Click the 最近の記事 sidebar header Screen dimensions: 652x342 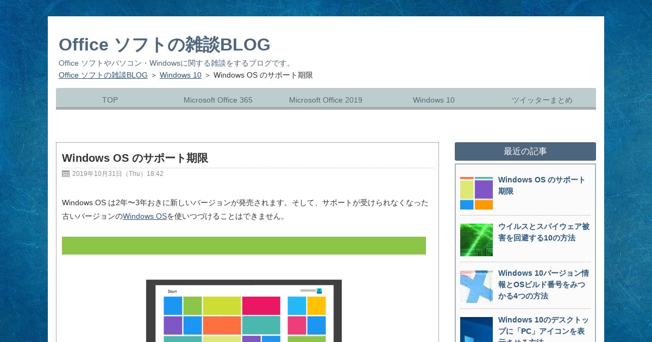(x=525, y=151)
